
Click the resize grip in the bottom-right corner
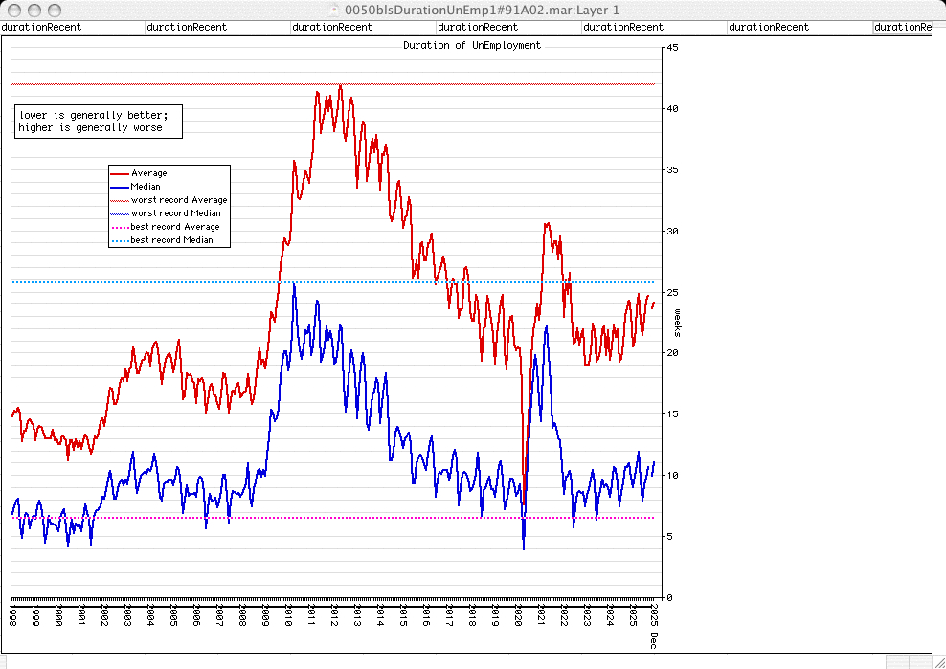pos(937,660)
